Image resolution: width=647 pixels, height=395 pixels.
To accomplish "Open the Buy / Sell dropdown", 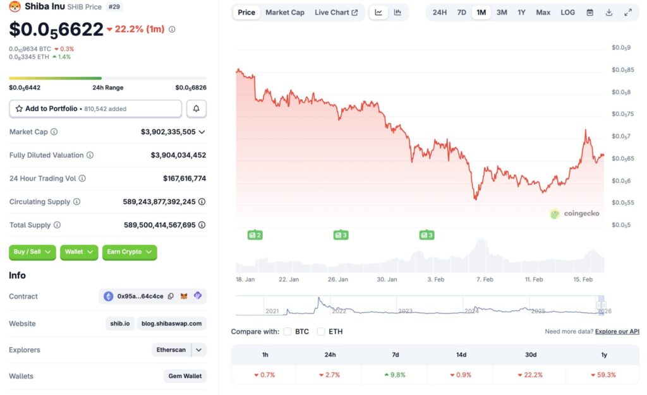I will 32,252.
